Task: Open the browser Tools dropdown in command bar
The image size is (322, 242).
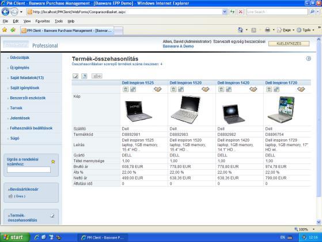Action: pyautogui.click(x=305, y=30)
